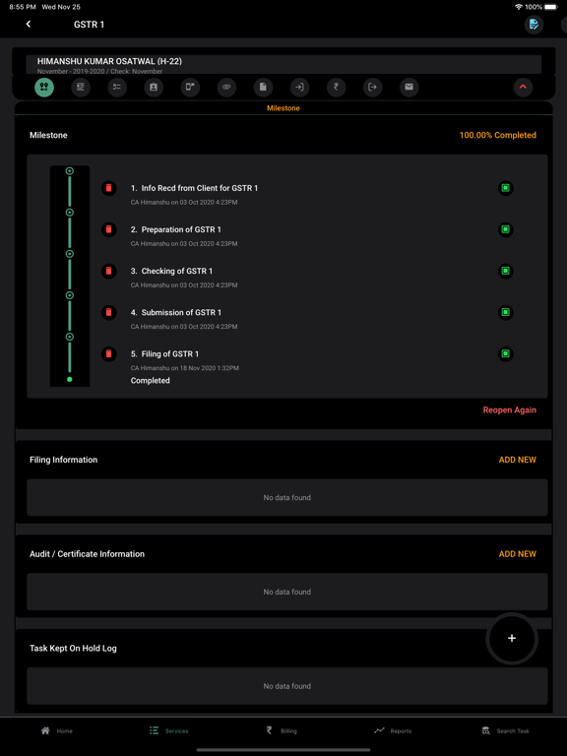Collapse the toolbar with red chevron up
The width and height of the screenshot is (567, 756).
coord(523,88)
